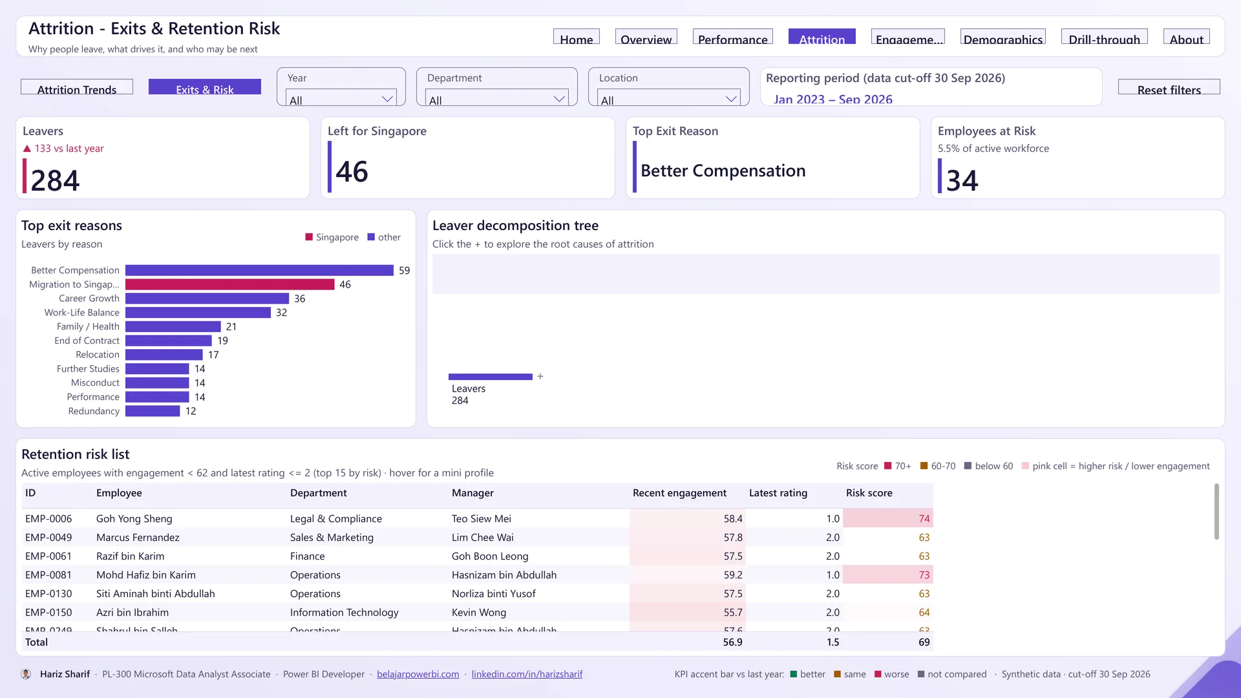Open belajarpowerbi.com link
The width and height of the screenshot is (1241, 698).
click(418, 674)
